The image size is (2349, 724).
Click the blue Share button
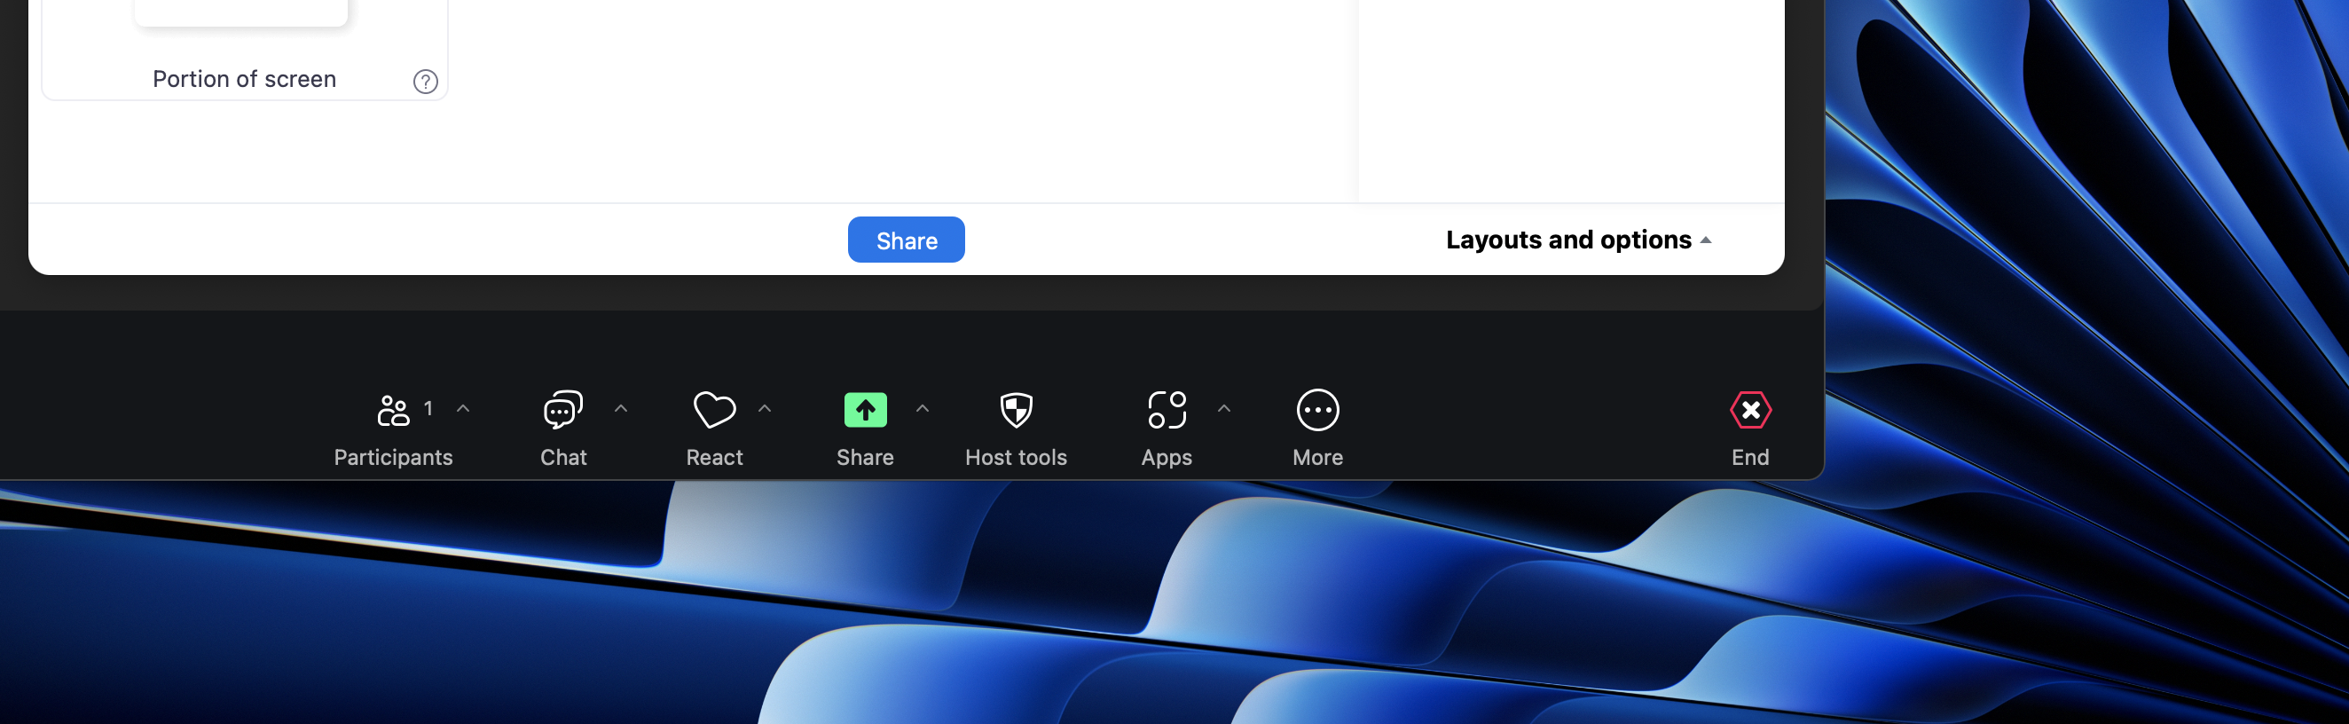pyautogui.click(x=906, y=240)
